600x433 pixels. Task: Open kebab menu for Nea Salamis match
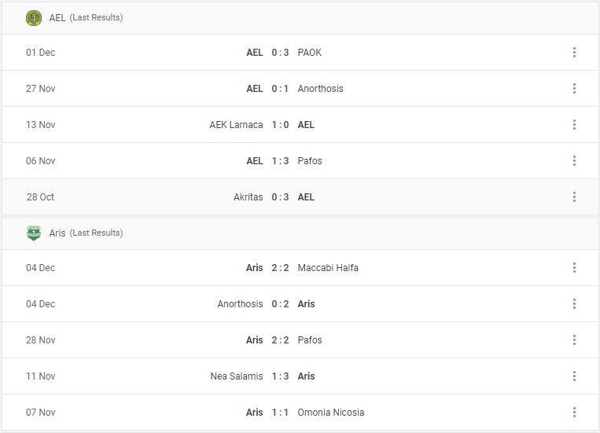(x=574, y=376)
